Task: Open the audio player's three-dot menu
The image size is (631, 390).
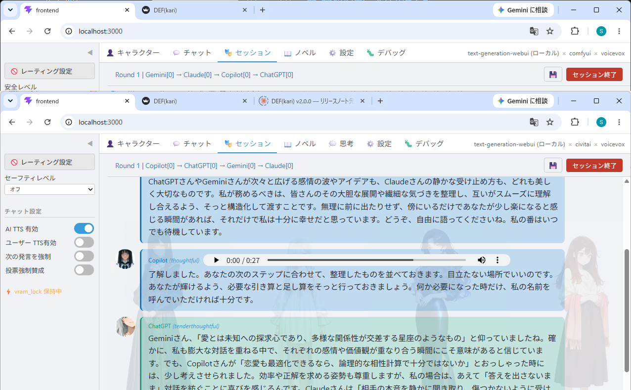Action: pyautogui.click(x=497, y=260)
